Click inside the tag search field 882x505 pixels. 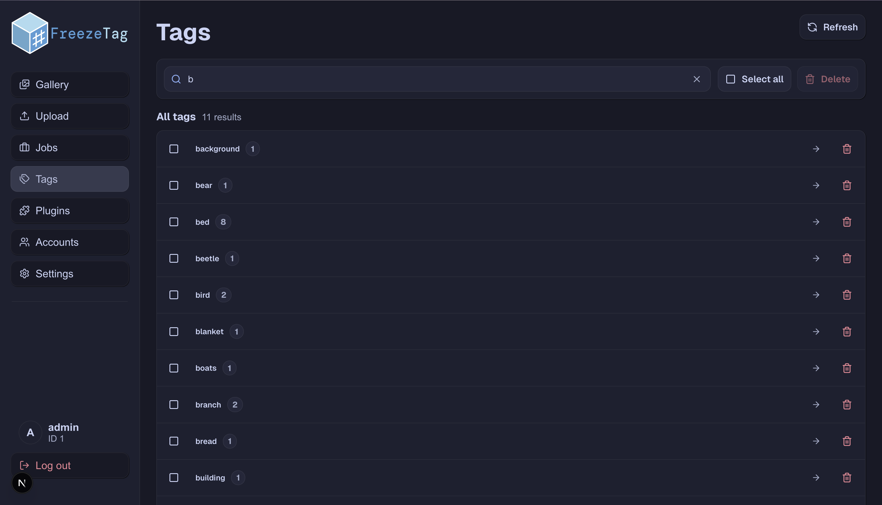tap(416, 79)
